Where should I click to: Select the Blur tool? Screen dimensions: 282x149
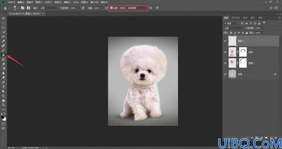coord(4,73)
